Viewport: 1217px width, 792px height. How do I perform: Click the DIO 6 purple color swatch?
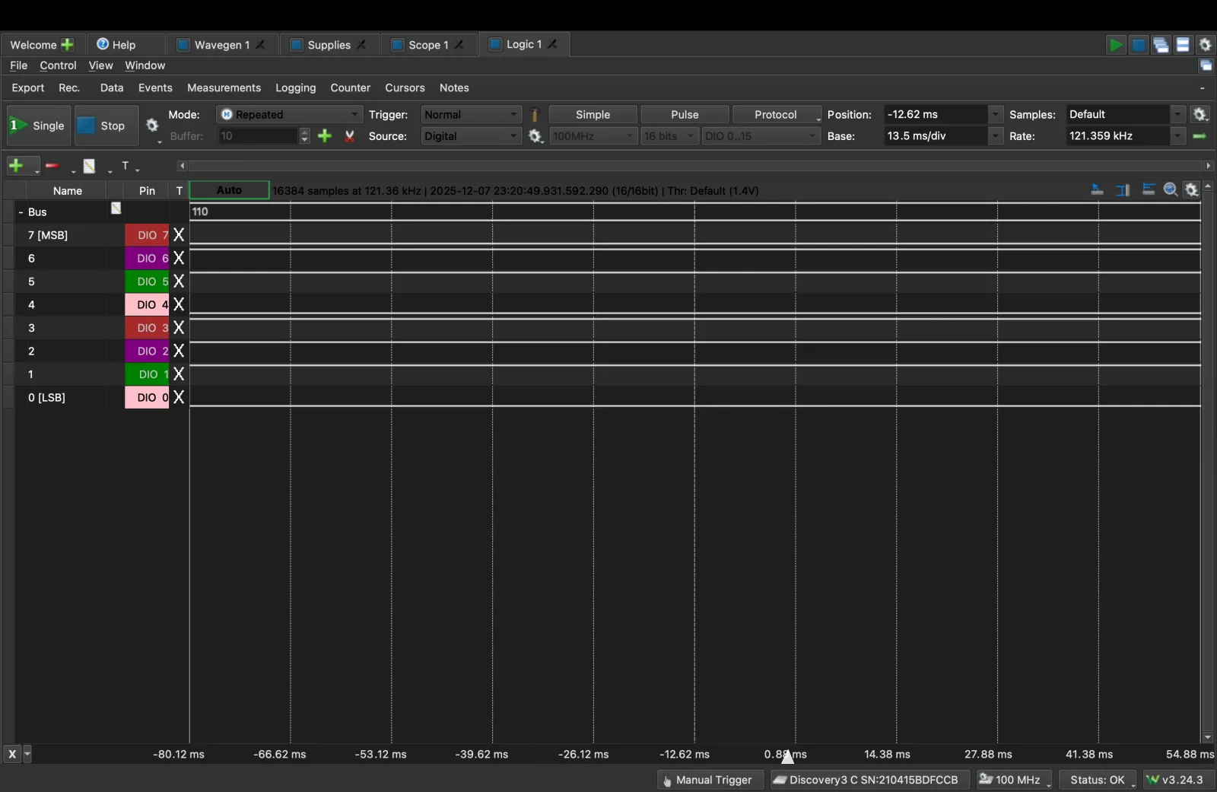coord(147,259)
